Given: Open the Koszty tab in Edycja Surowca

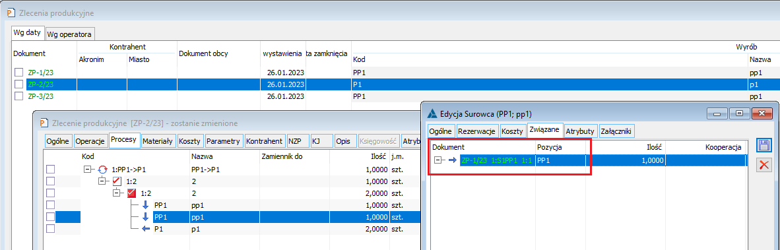Looking at the screenshot, I should click(512, 131).
